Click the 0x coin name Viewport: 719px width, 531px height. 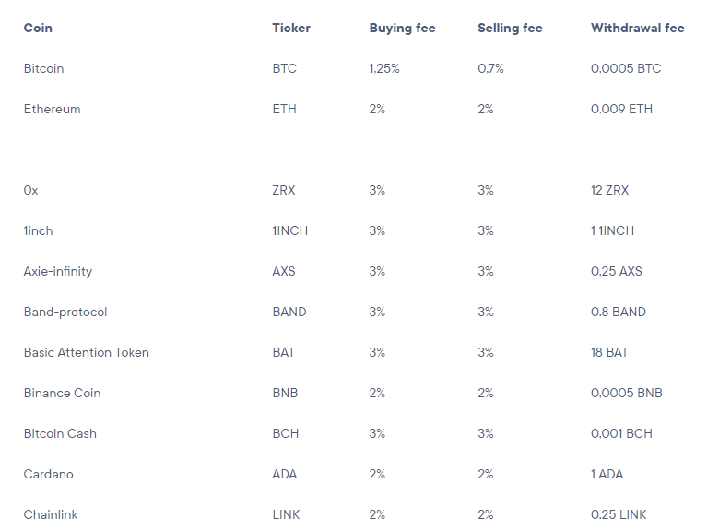click(x=31, y=190)
